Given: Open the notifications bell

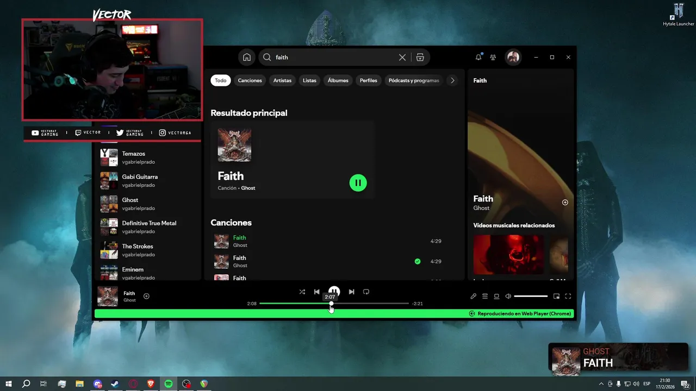Looking at the screenshot, I should (478, 57).
